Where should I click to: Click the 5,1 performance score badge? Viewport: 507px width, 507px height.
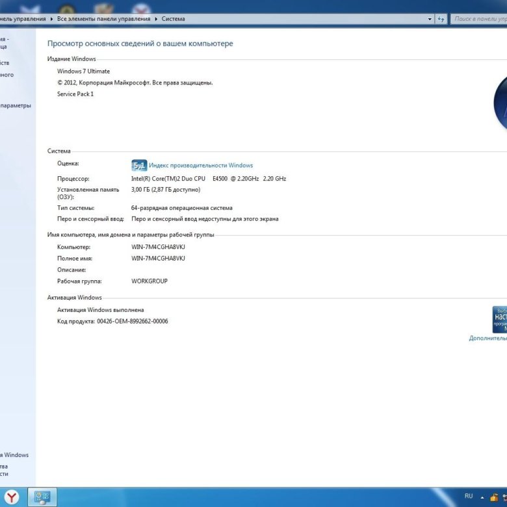coord(139,165)
